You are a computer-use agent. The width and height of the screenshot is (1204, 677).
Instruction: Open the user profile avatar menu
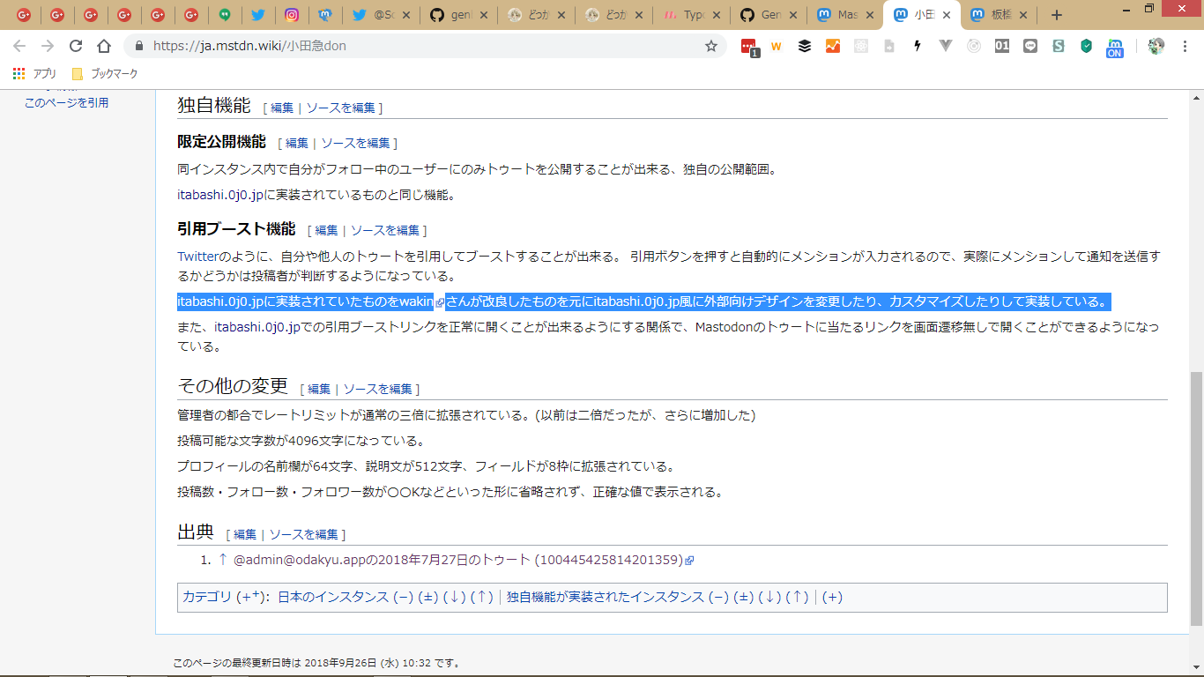pos(1156,47)
